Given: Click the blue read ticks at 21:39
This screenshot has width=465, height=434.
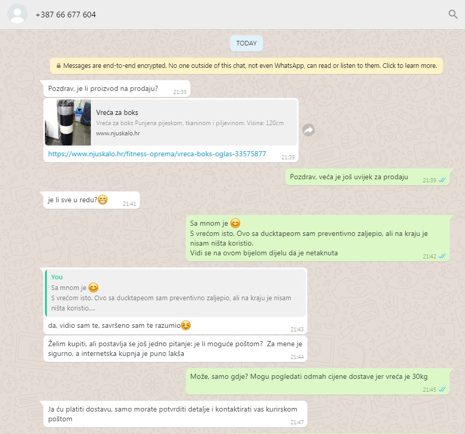Looking at the screenshot, I should pyautogui.click(x=442, y=180).
